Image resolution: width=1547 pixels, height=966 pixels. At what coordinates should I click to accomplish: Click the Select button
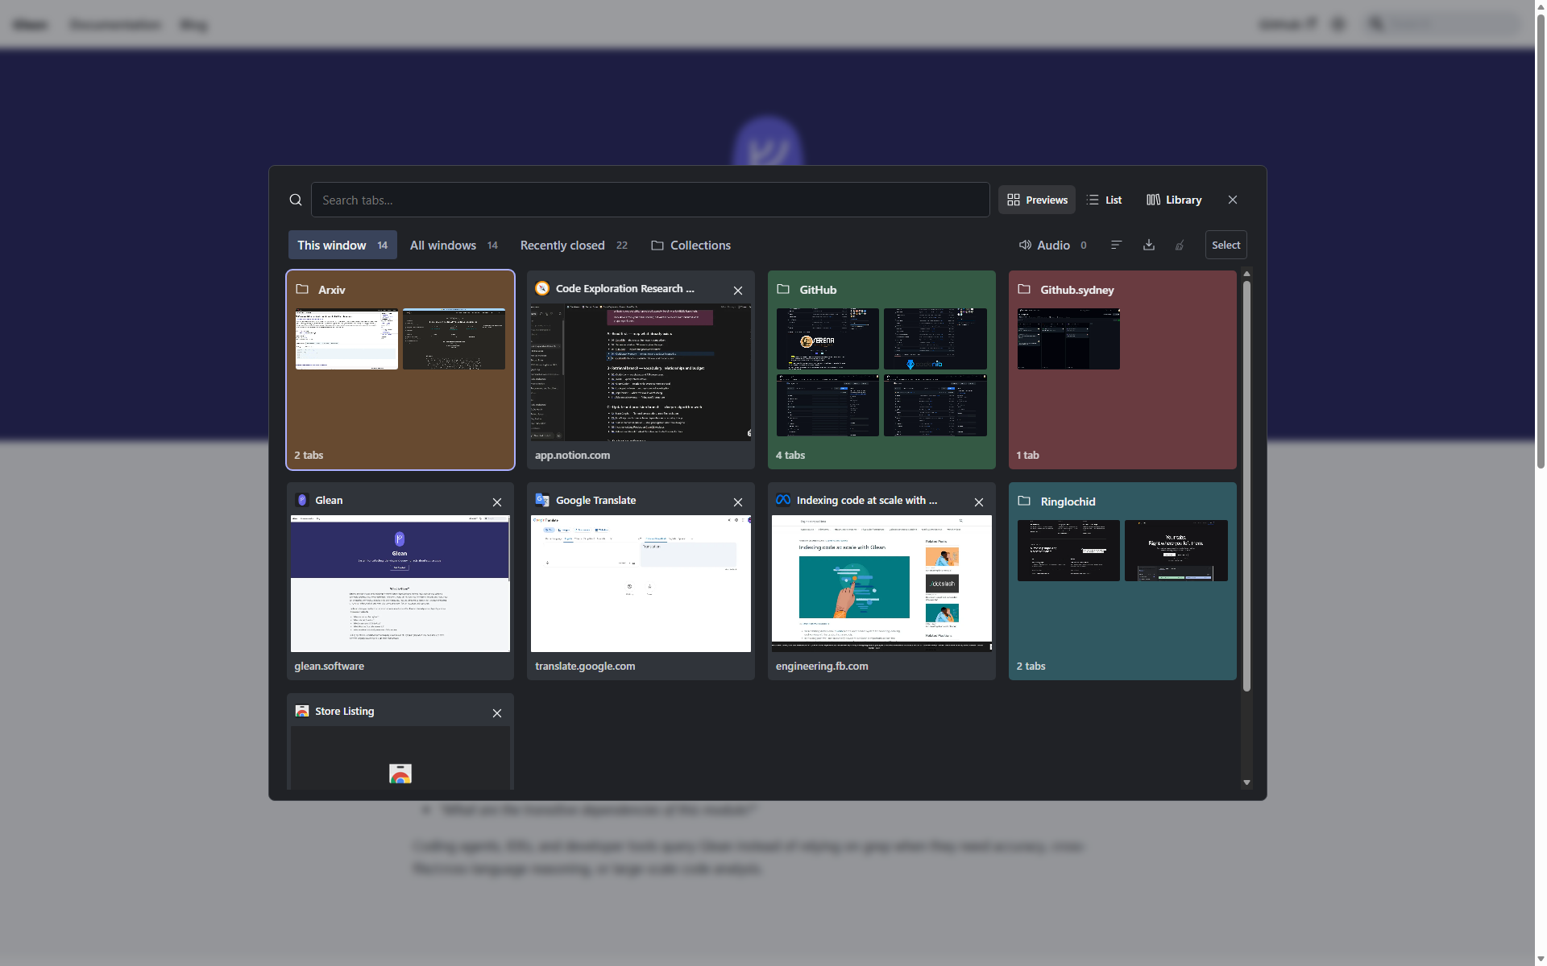[1226, 245]
